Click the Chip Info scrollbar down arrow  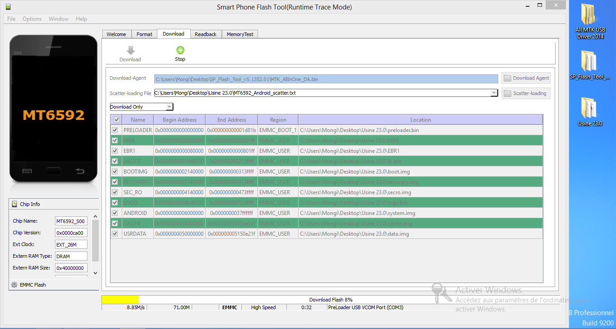click(x=95, y=273)
